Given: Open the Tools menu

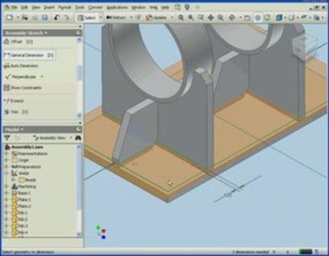Looking at the screenshot, I should coord(80,8).
